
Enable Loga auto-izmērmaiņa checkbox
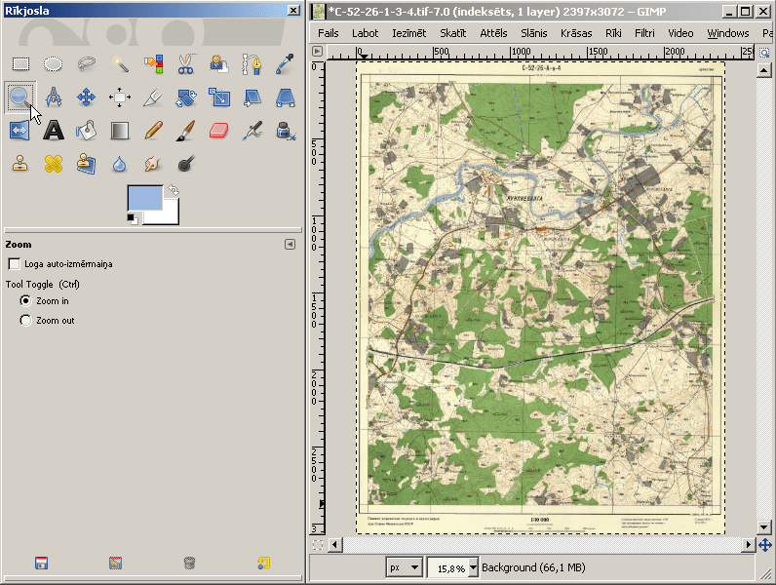coord(15,264)
